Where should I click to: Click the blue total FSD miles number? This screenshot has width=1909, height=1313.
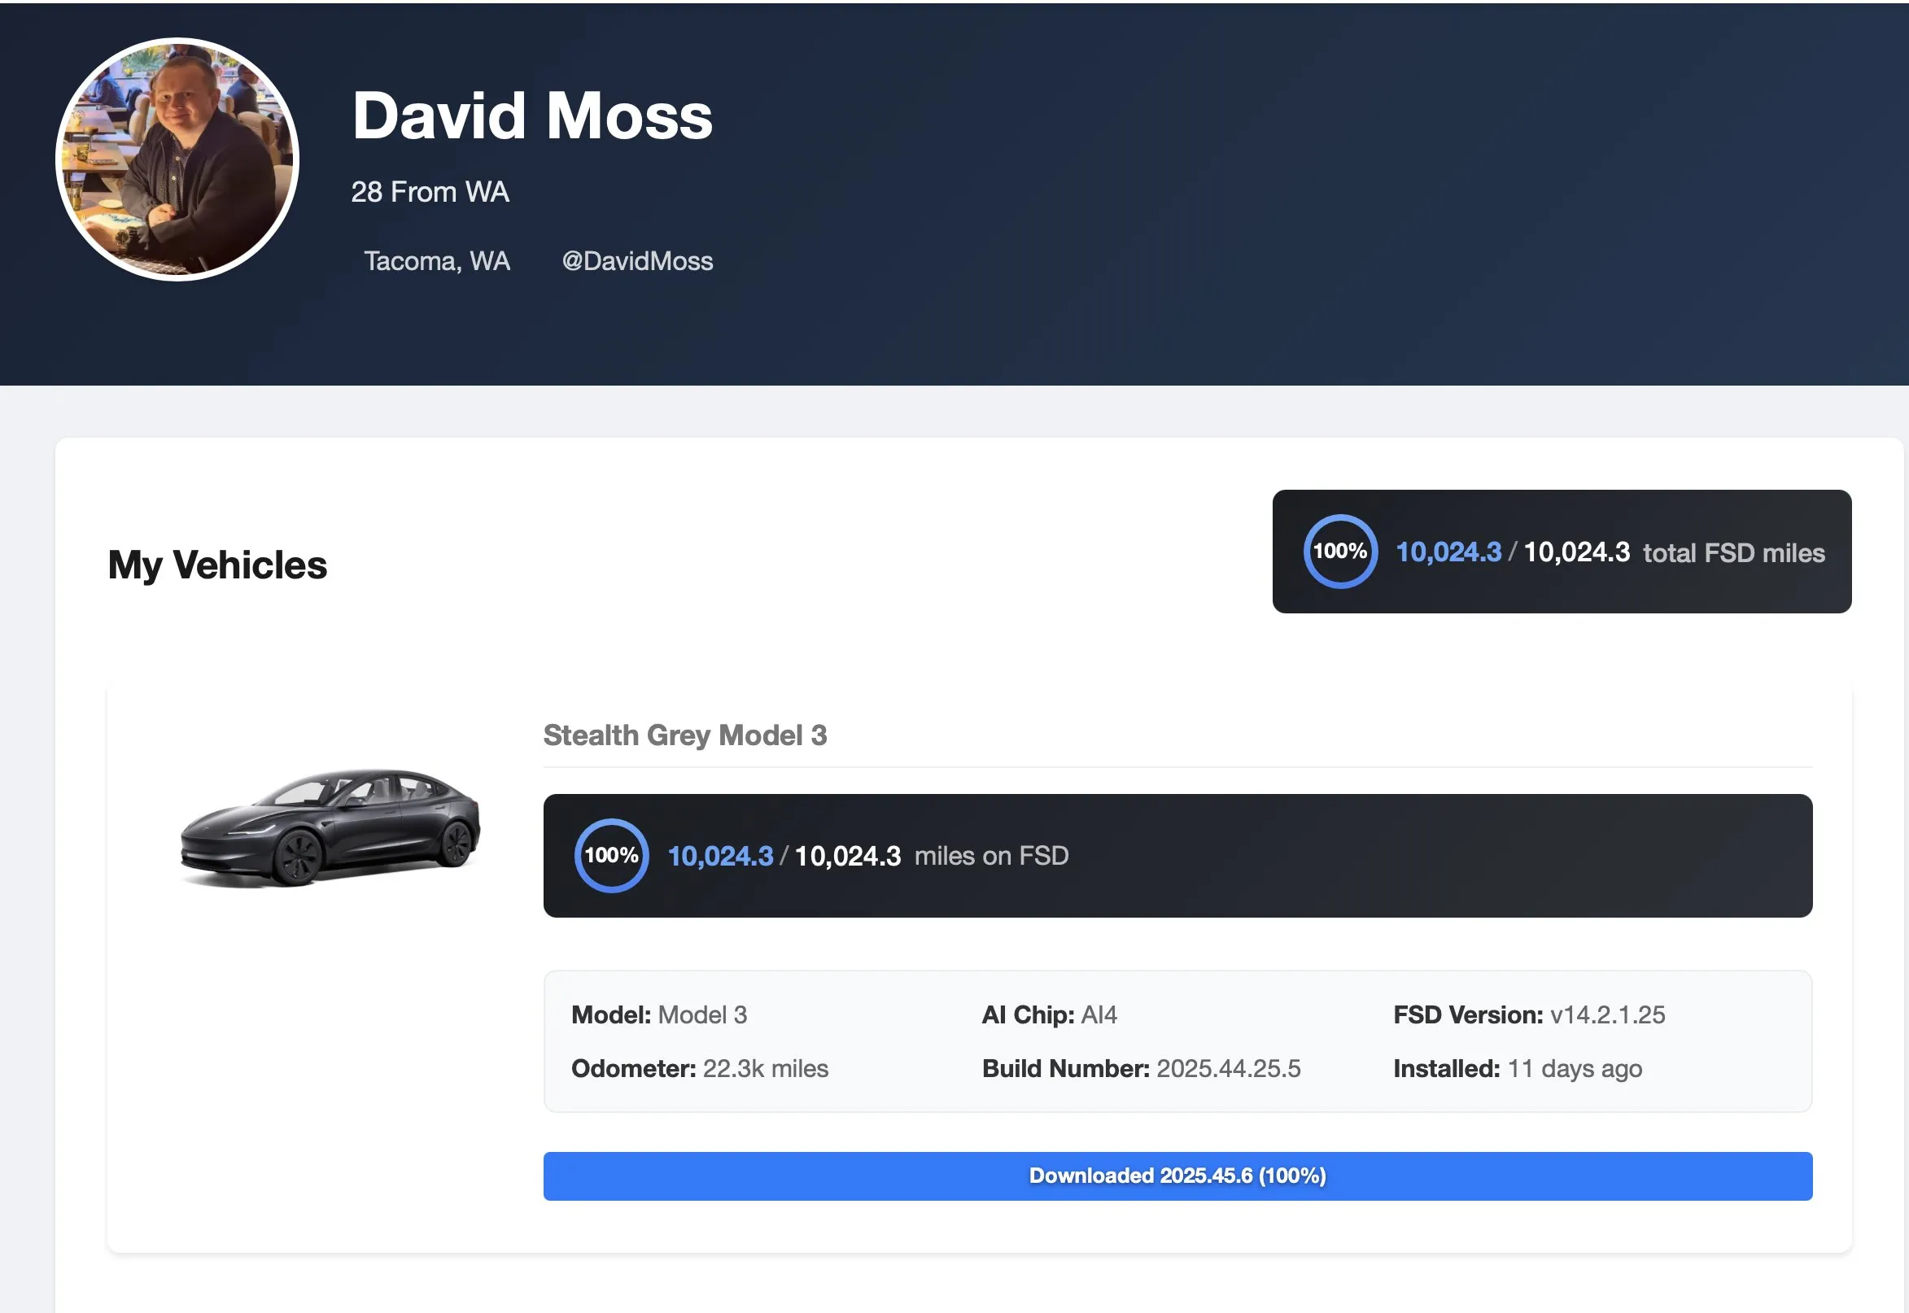click(x=1448, y=552)
